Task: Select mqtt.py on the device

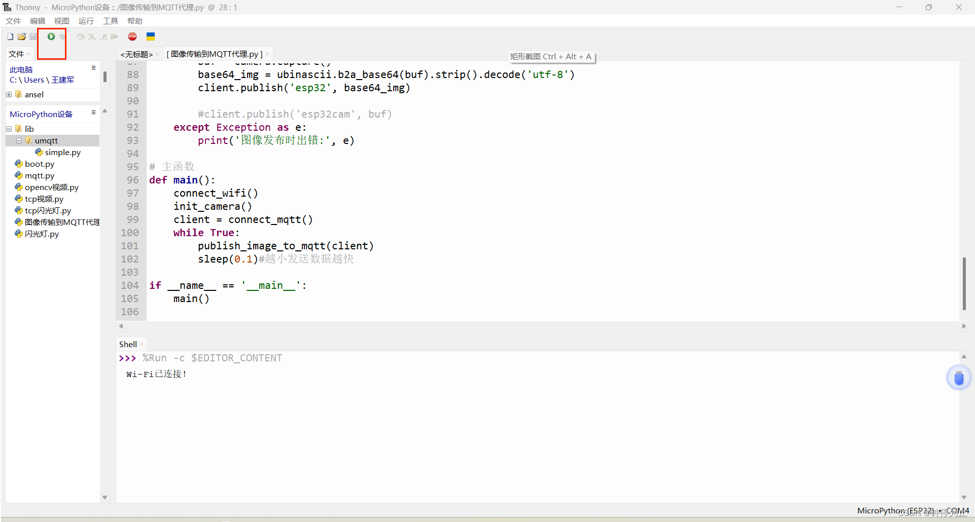Action: click(x=40, y=175)
